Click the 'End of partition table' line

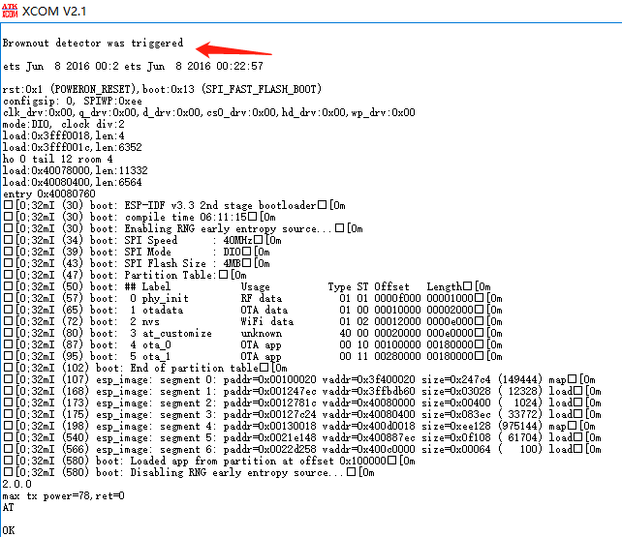(145, 369)
